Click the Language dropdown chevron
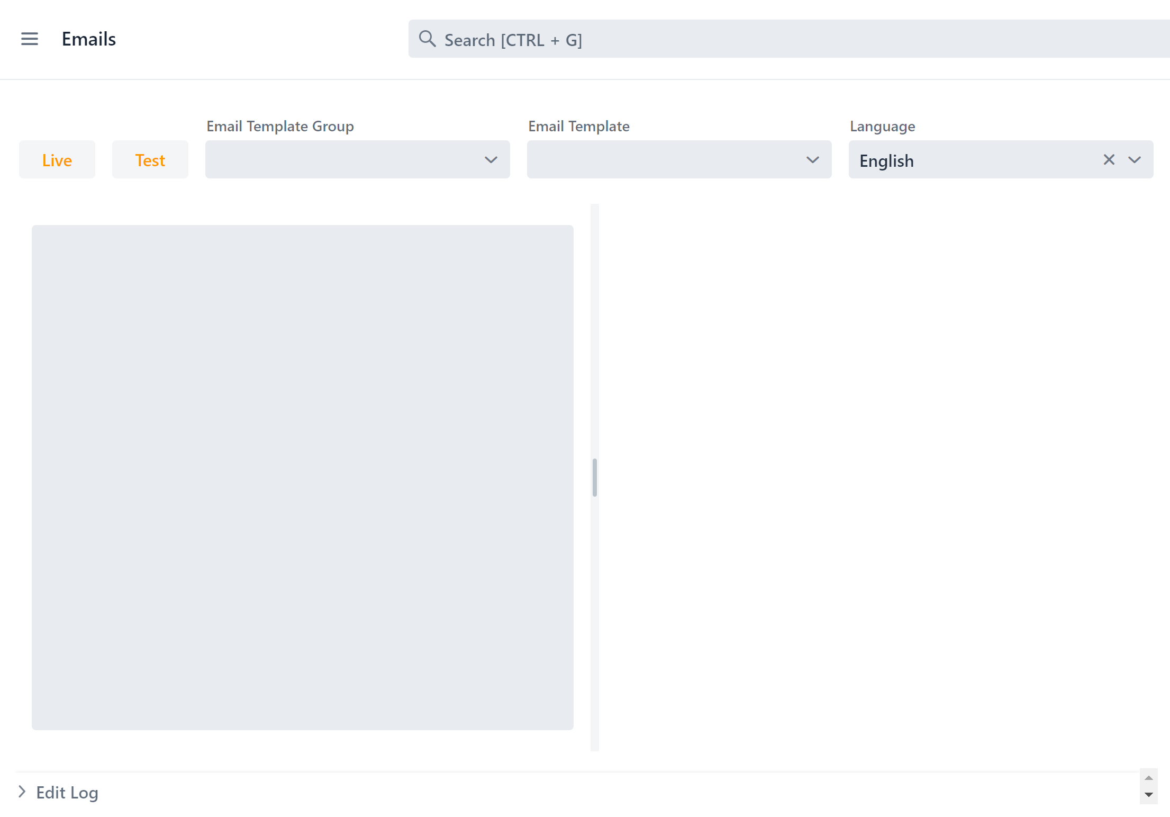Viewport: 1170px width, 817px height. pos(1136,159)
